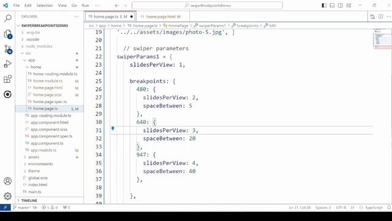Viewport: 392px width, 221px height.
Task: Toggle the bottom panel layout icon
Action: tap(332, 6)
